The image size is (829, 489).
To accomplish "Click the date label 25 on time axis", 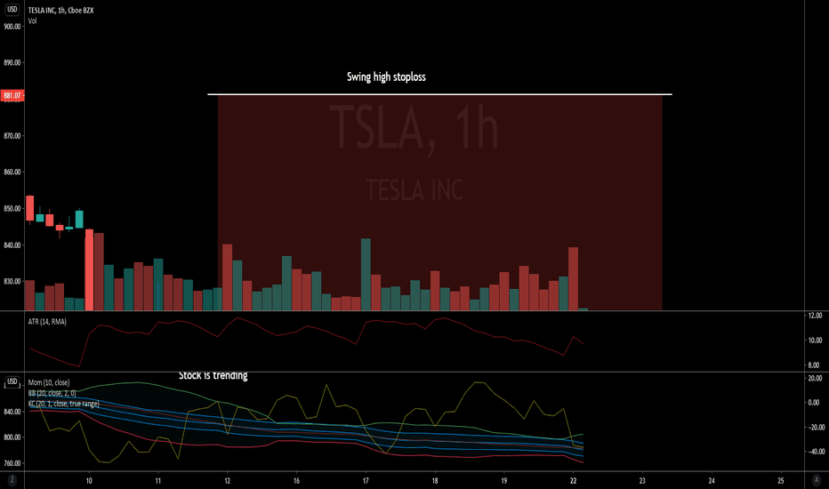I will (x=781, y=480).
